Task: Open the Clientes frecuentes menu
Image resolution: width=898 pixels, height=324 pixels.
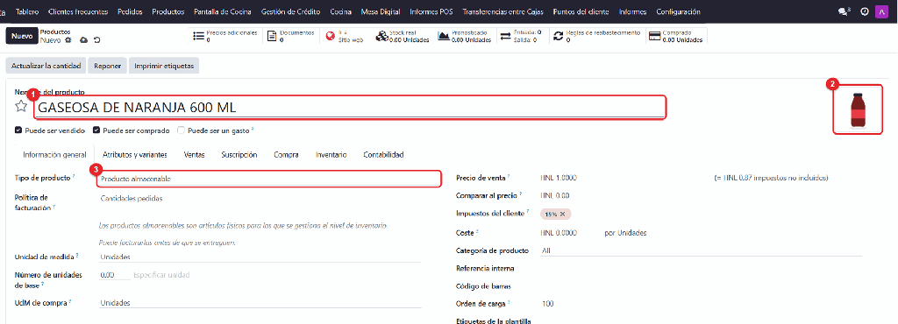Action: pyautogui.click(x=78, y=11)
